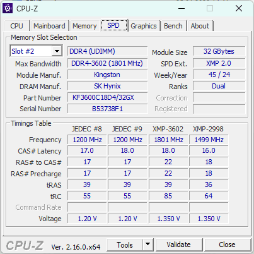The image size is (254, 254).
Task: Select the DDR4 (UDIMM) memory type field
Action: click(107, 51)
